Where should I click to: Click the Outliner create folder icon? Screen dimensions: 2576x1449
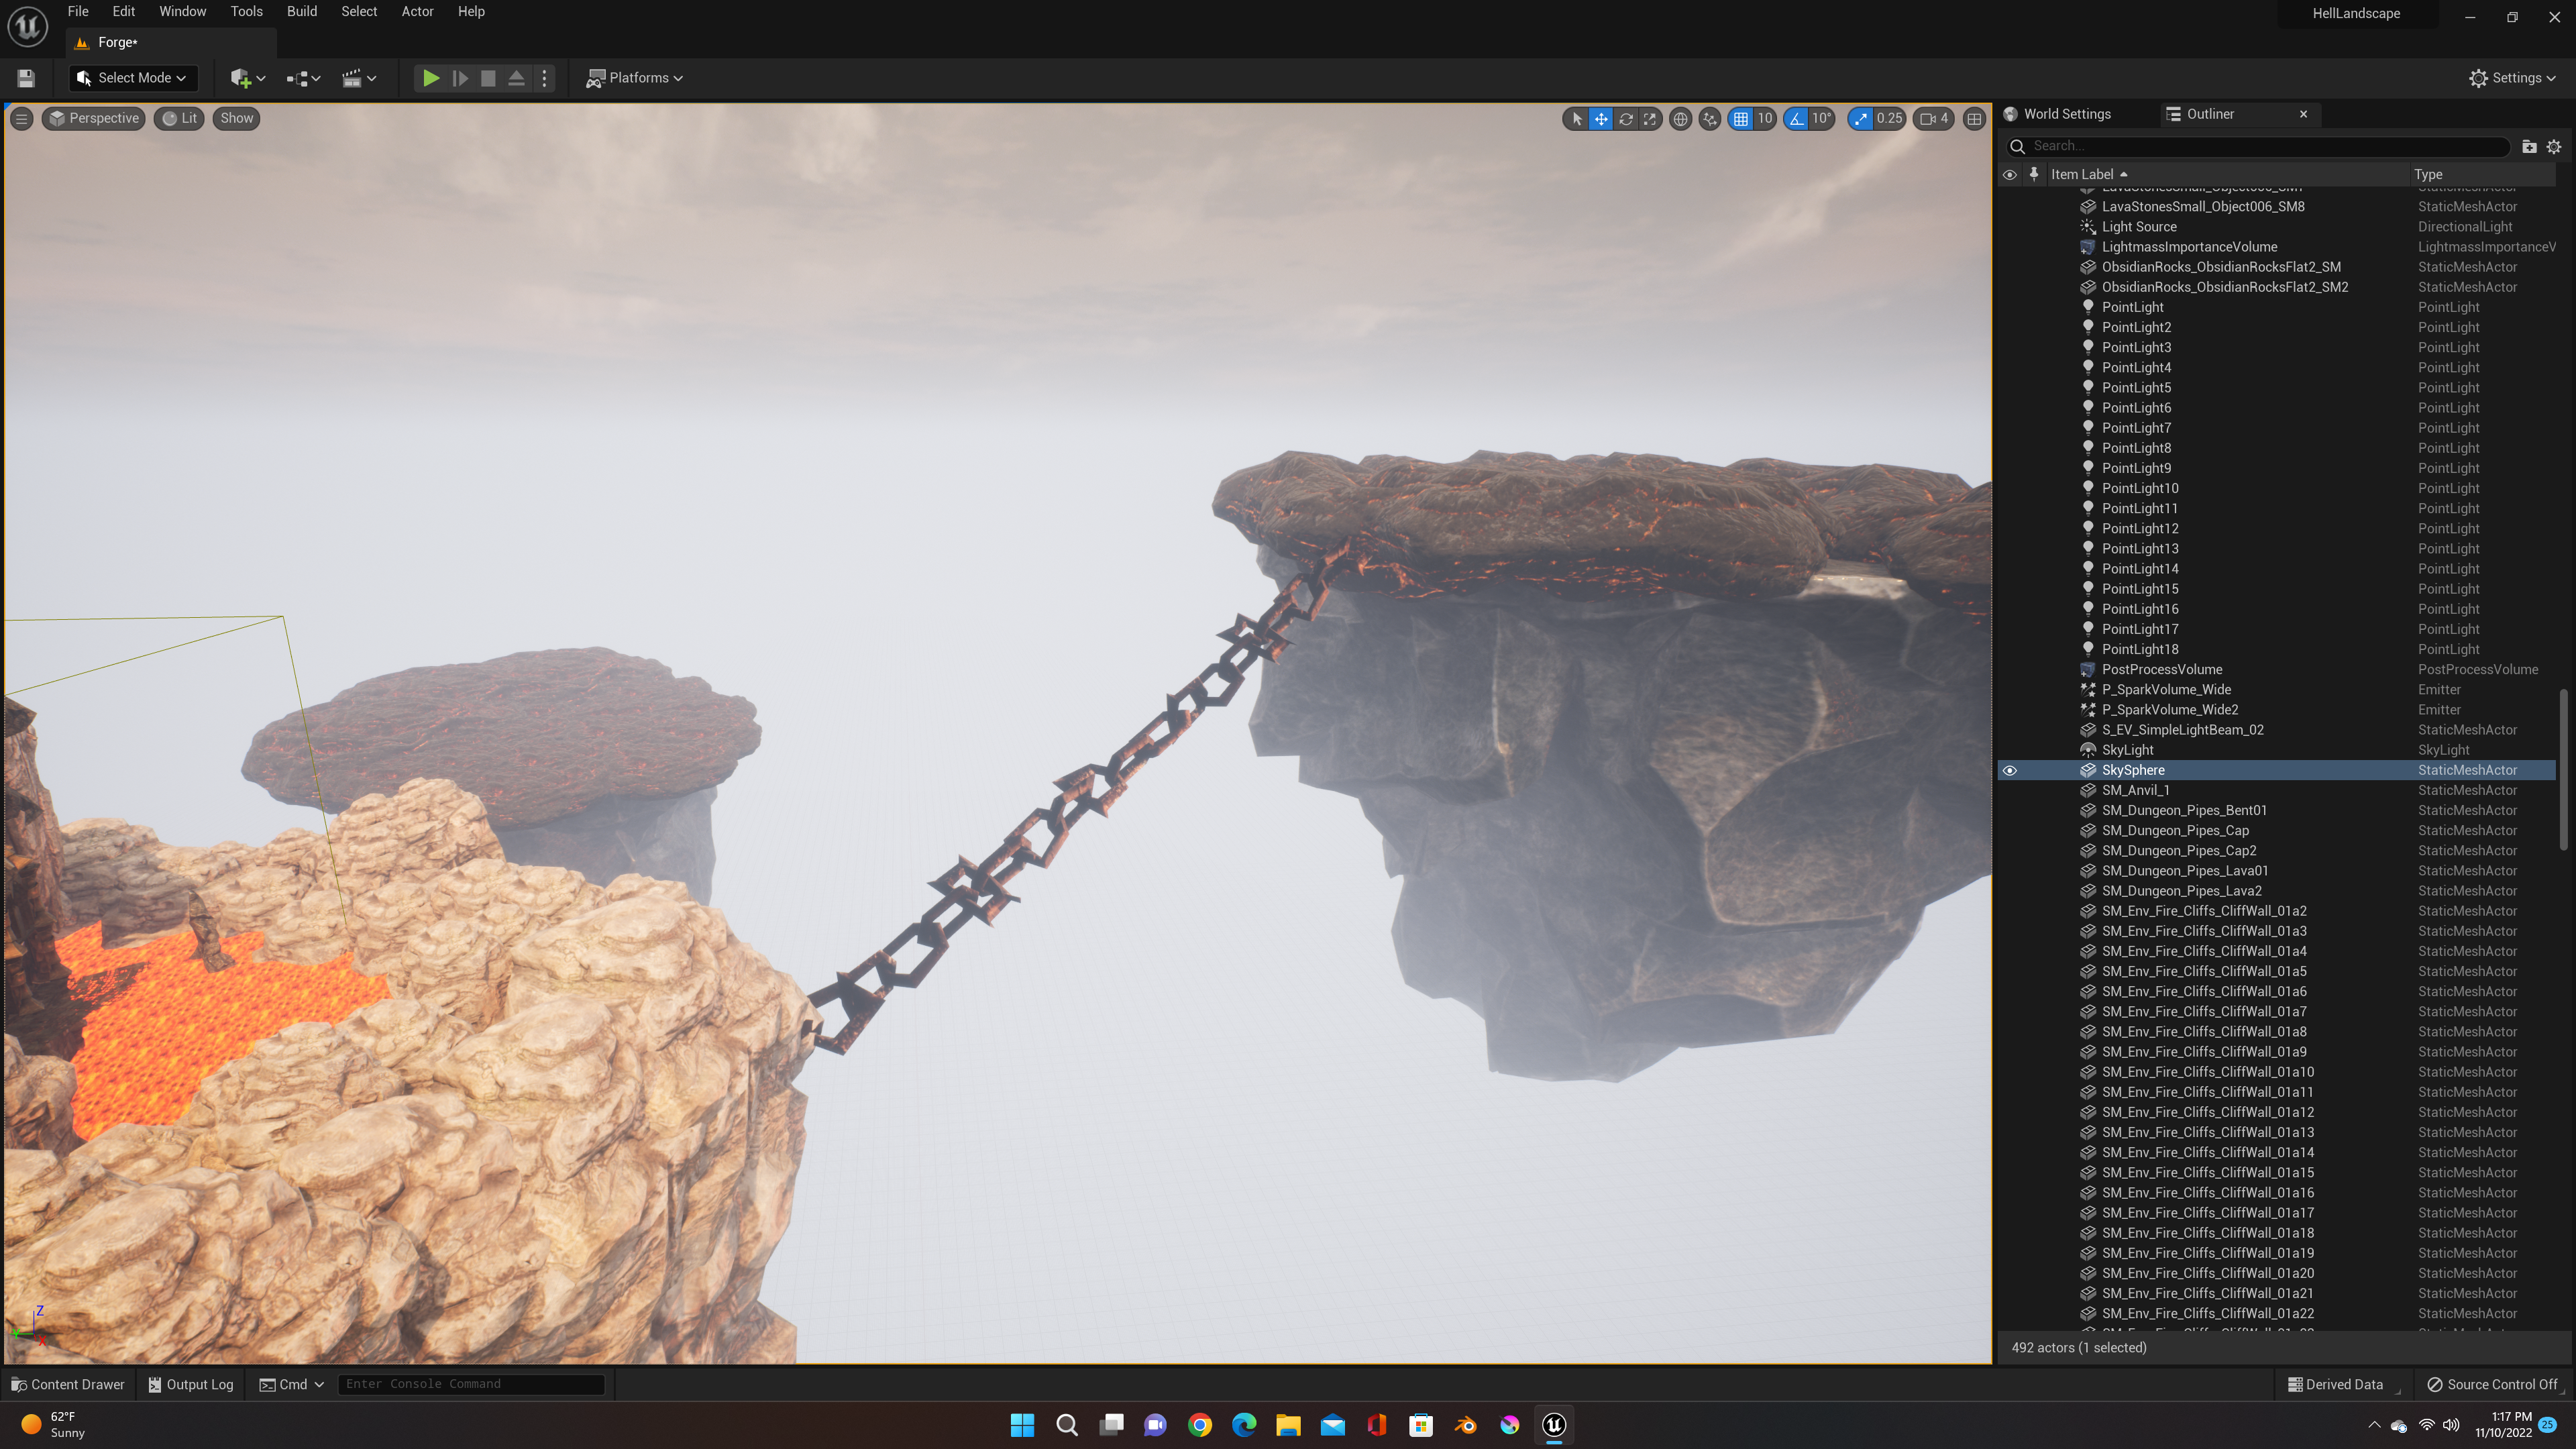click(x=2529, y=146)
